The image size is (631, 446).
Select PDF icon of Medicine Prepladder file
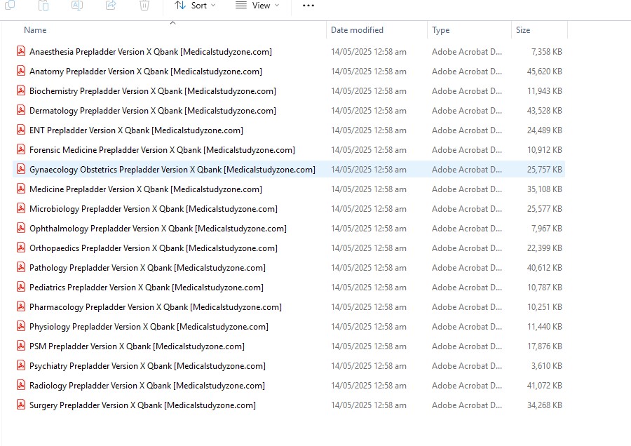[21, 189]
